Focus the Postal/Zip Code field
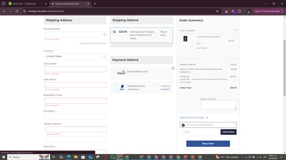This screenshot has width=286, height=160. pos(76,101)
